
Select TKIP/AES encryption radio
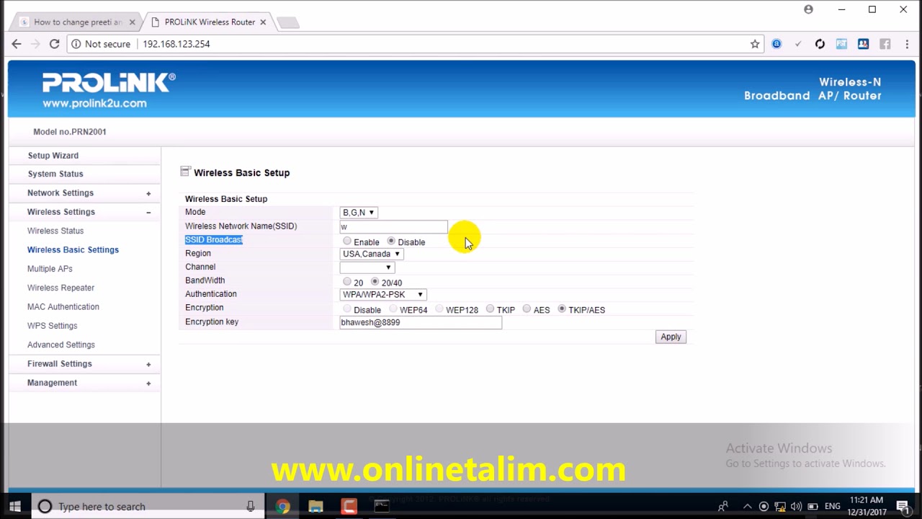(x=562, y=309)
